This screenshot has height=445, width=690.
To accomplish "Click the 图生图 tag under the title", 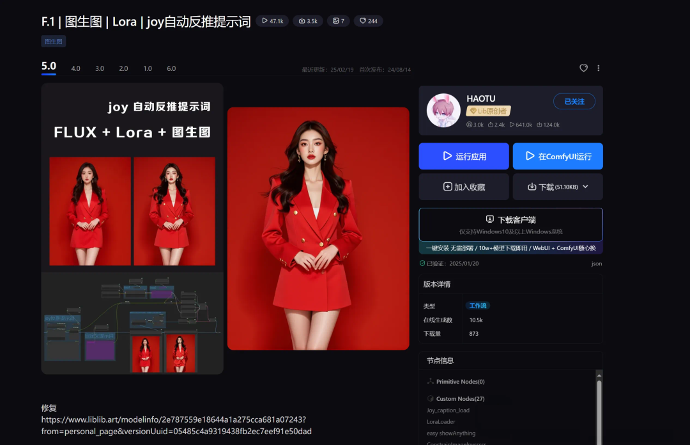I will [54, 42].
